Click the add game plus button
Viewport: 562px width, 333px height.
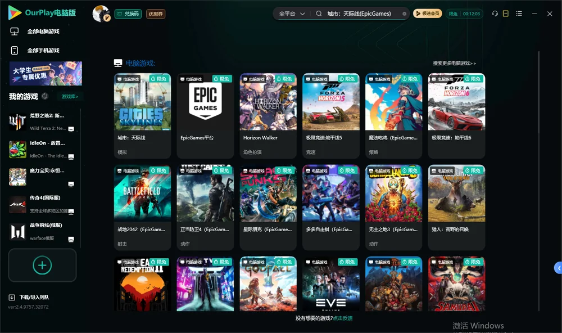(42, 265)
